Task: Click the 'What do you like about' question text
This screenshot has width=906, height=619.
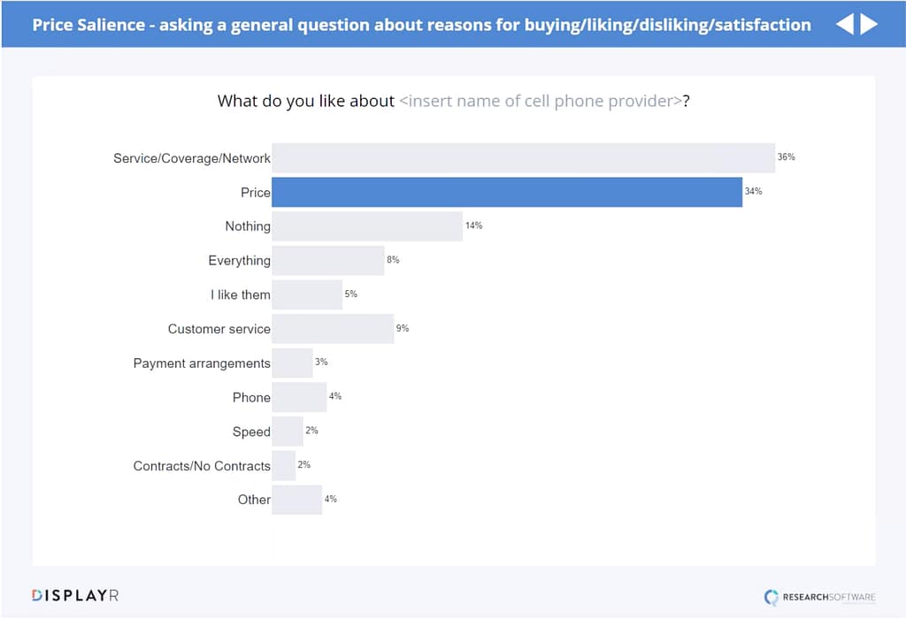Action: pos(305,101)
